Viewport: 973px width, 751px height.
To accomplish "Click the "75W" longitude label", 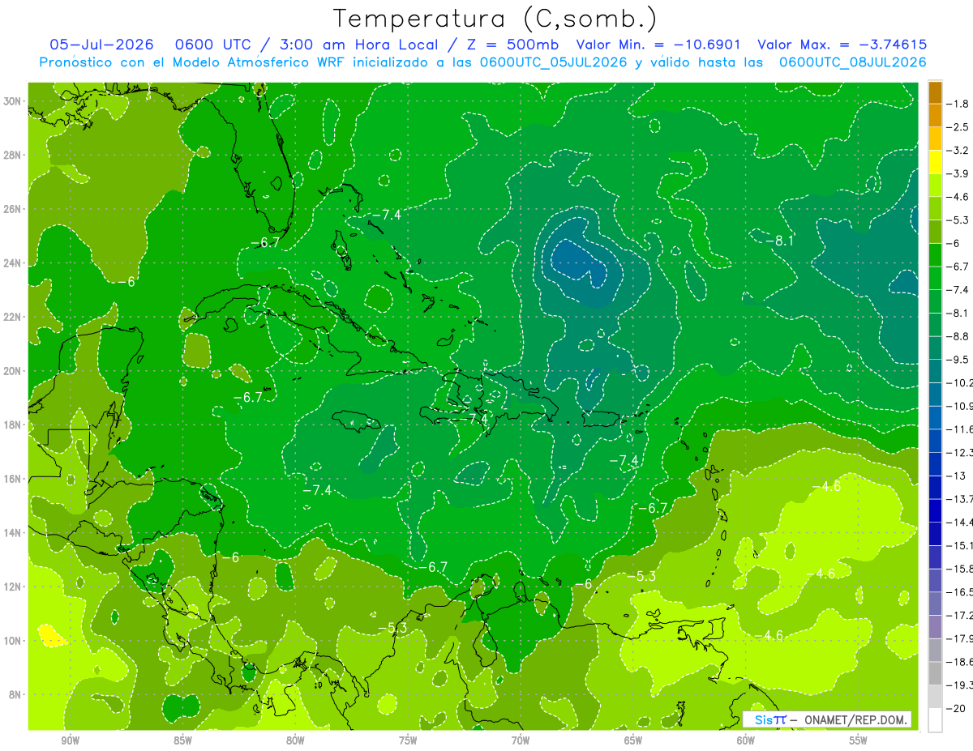I will (x=408, y=741).
